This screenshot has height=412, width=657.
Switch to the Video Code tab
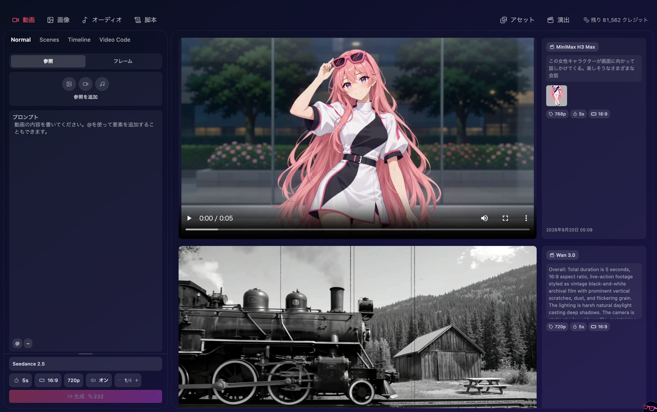tap(115, 40)
